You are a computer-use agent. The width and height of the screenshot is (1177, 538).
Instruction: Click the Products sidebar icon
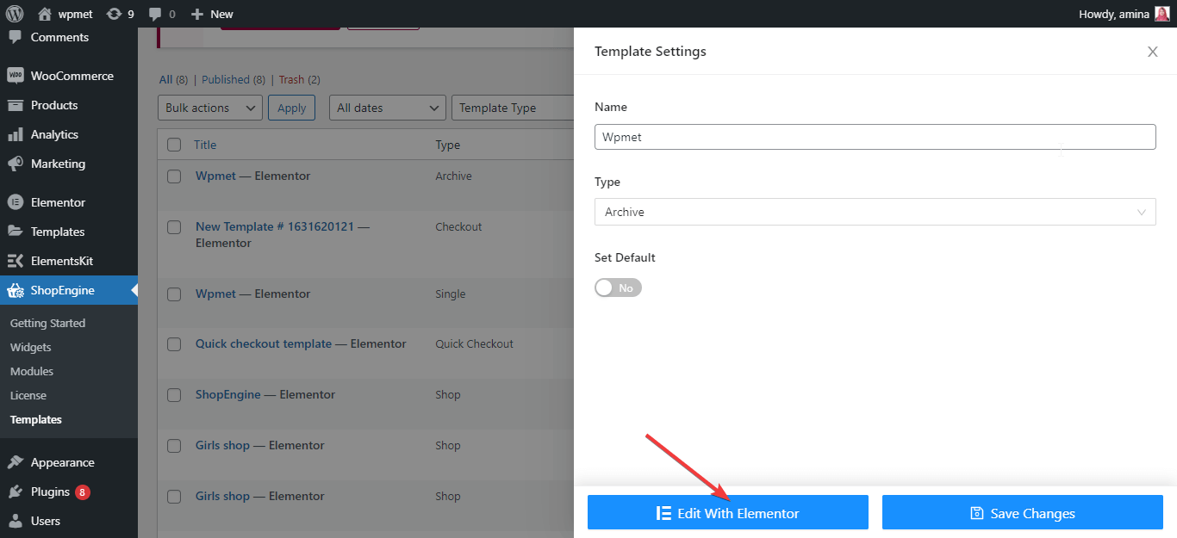[16, 105]
